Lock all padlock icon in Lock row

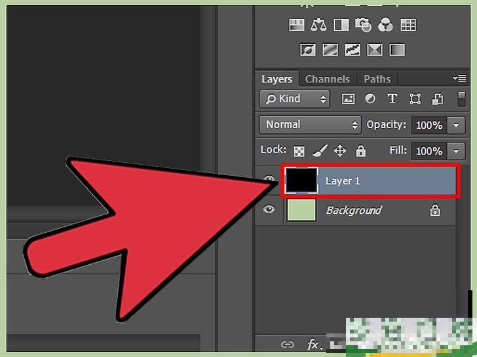tap(360, 150)
